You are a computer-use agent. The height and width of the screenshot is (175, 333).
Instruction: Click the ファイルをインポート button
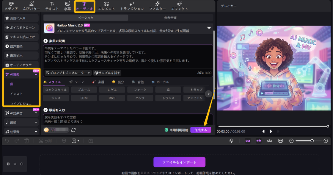tap(179, 162)
